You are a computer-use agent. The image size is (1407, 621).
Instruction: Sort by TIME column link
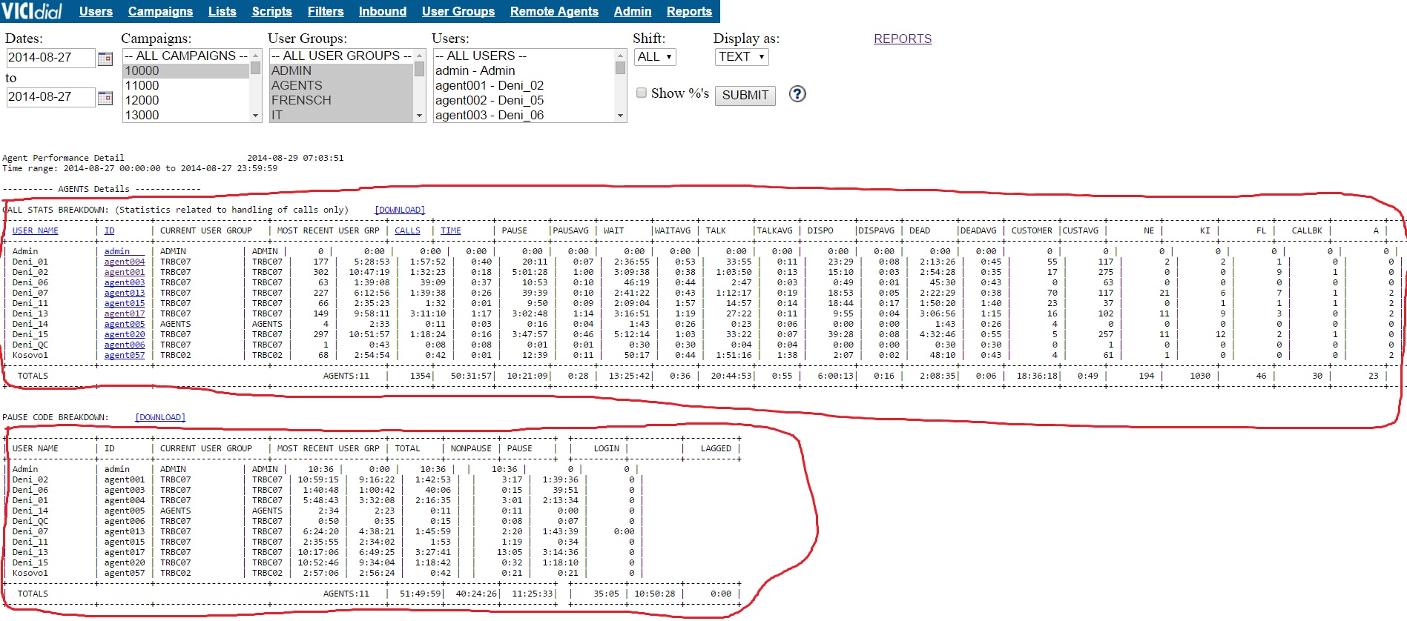451,231
